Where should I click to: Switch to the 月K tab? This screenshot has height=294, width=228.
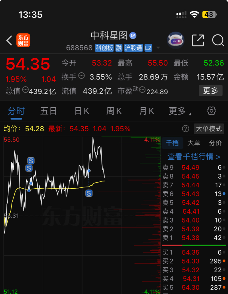(147, 111)
